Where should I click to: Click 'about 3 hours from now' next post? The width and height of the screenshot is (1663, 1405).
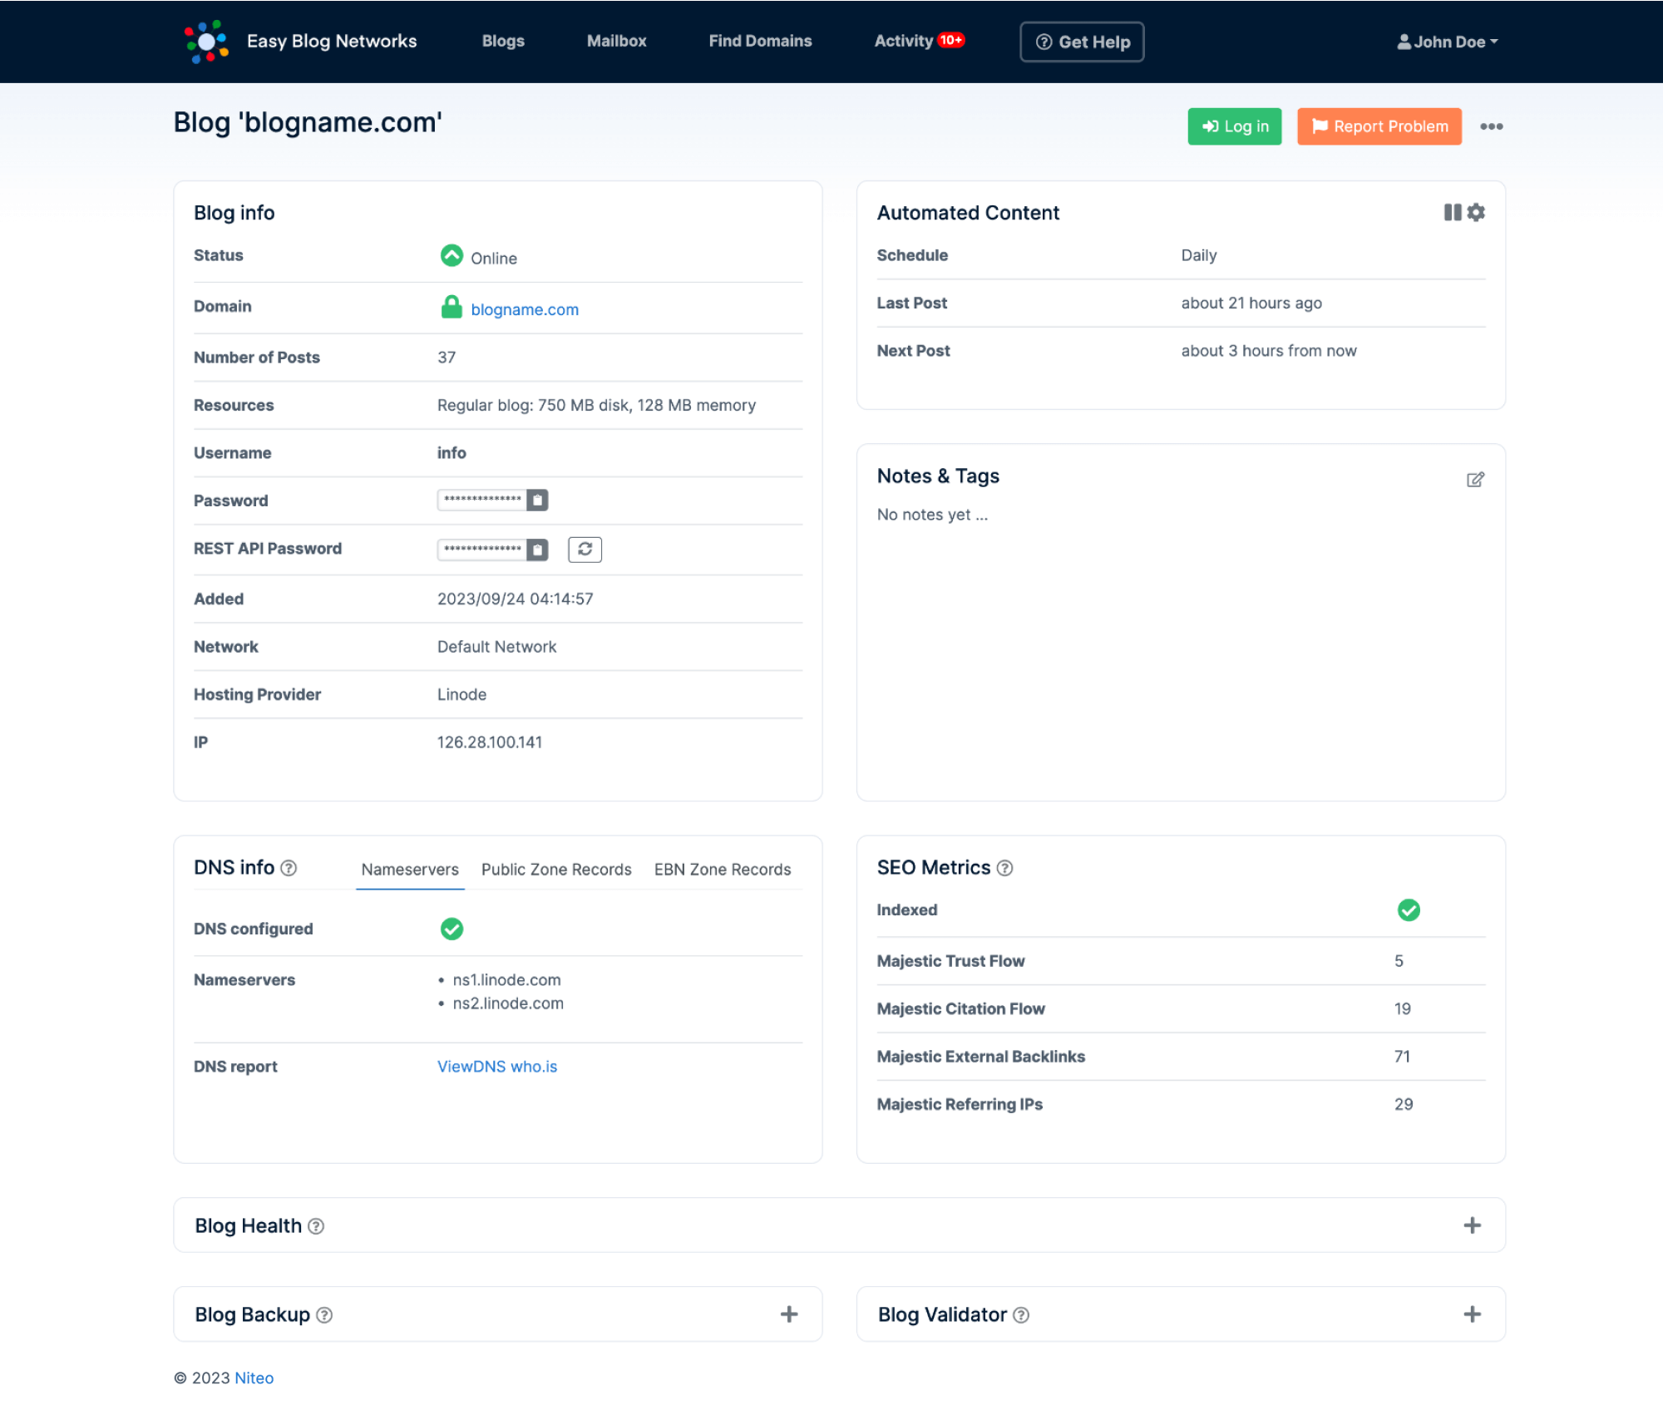coord(1269,351)
